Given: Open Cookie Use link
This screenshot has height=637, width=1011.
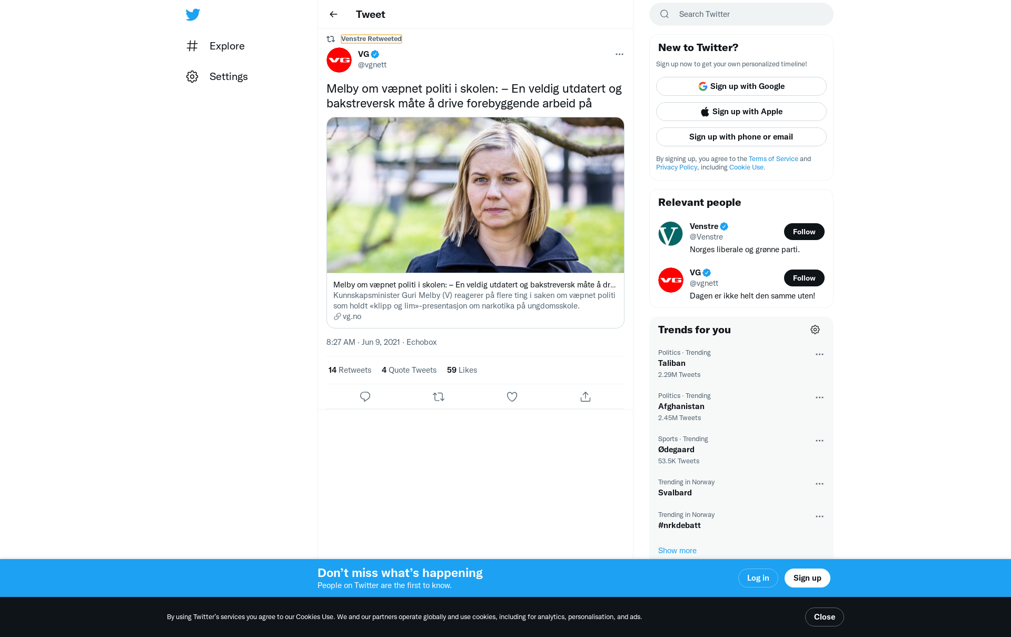Looking at the screenshot, I should pyautogui.click(x=747, y=167).
